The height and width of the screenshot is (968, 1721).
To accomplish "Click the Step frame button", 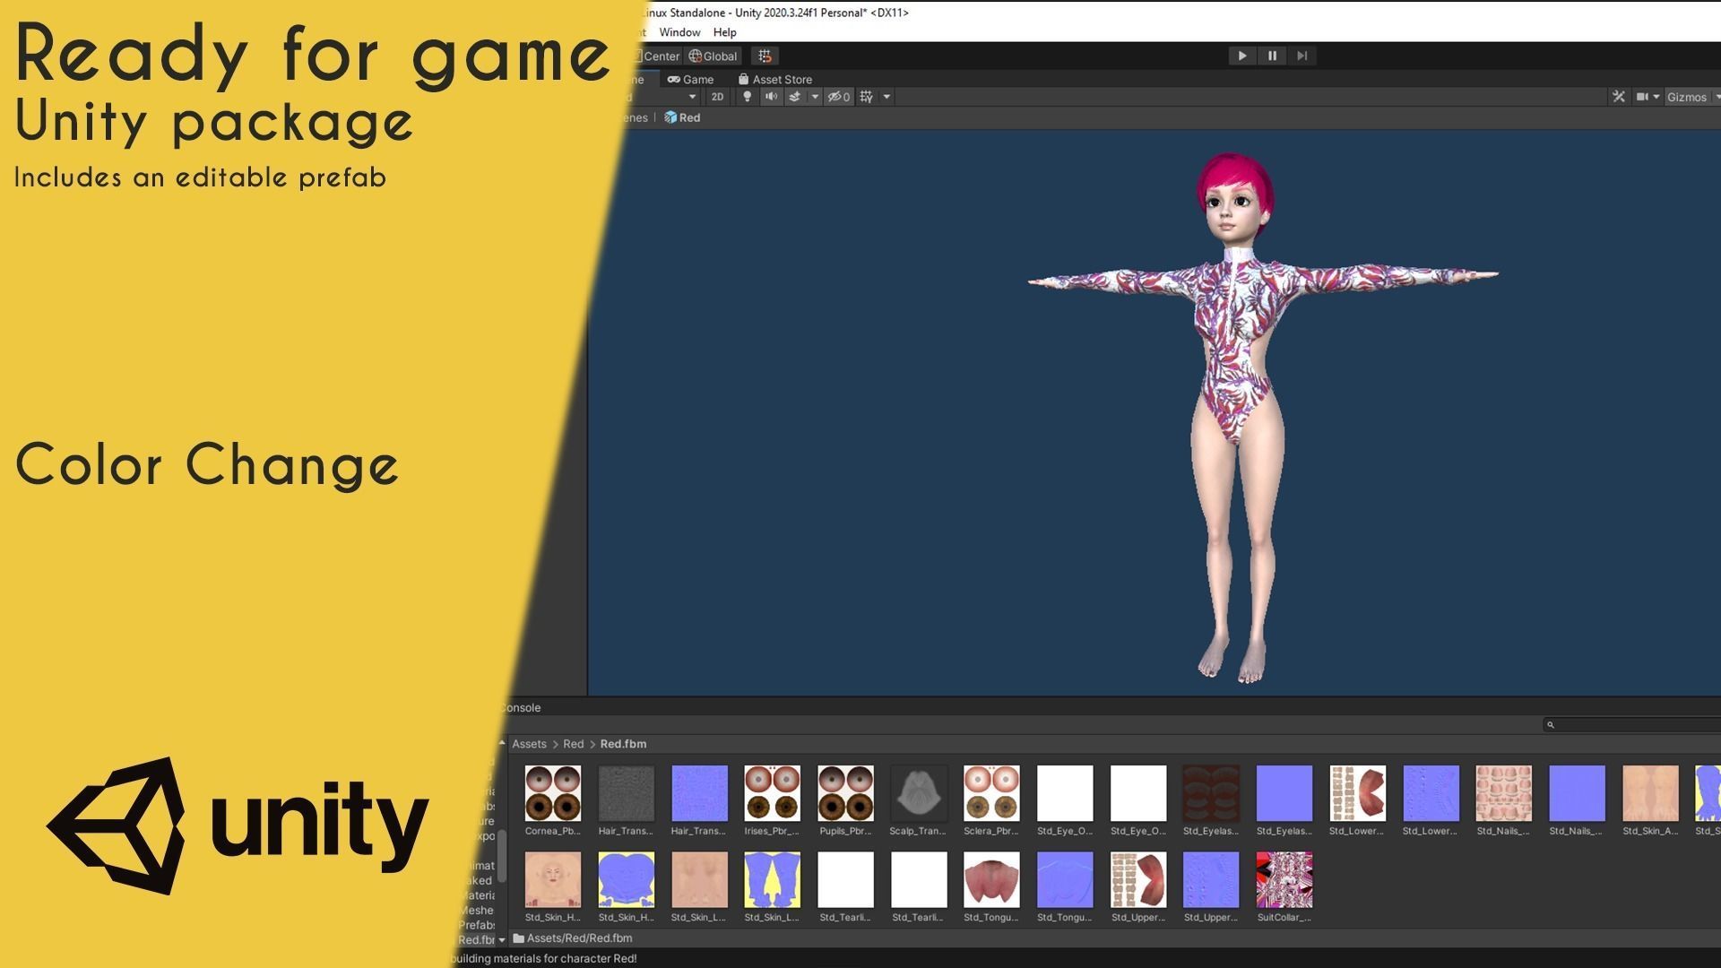I will tap(1302, 56).
